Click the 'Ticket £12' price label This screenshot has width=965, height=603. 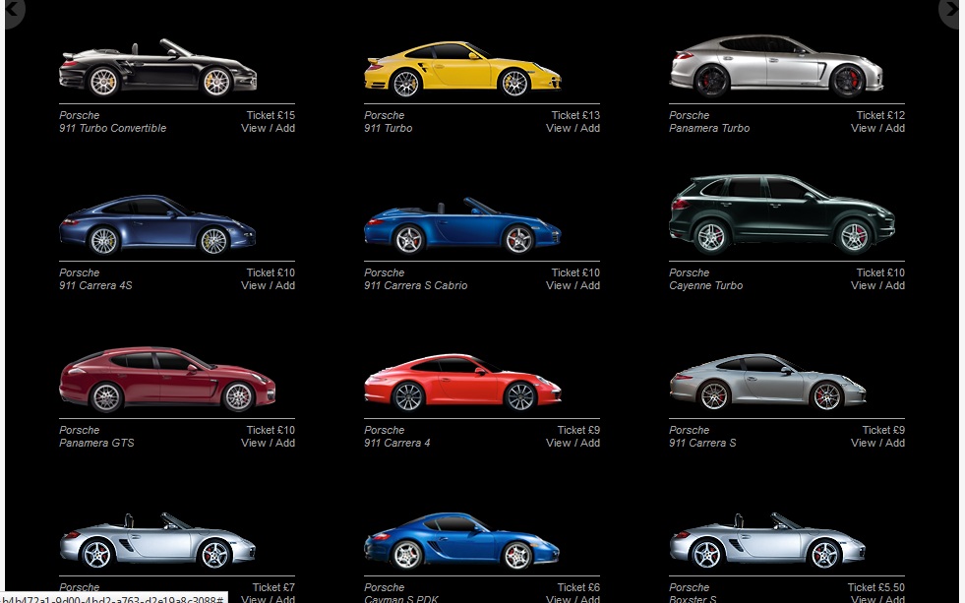(x=880, y=115)
